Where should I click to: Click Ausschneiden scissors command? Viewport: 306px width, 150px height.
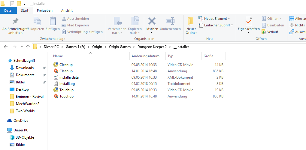(75, 19)
